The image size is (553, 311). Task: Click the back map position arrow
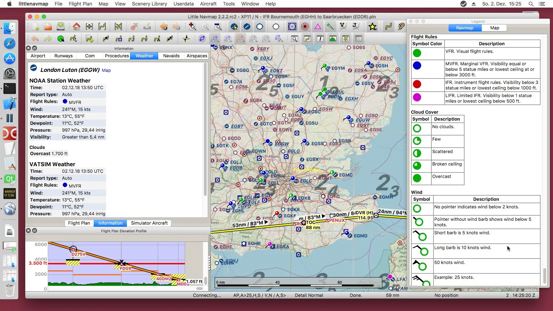coord(163,27)
